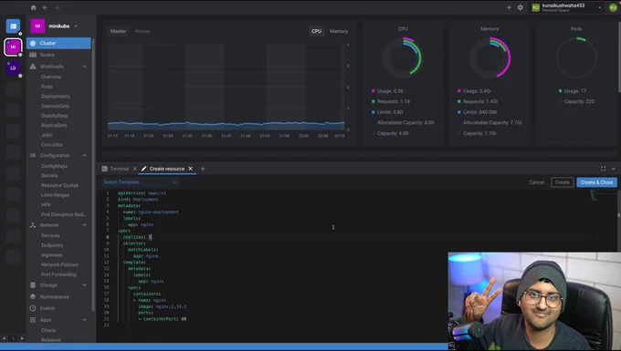Select the highlighted MI minikube cluster hotbar icon
621x351 pixels.
(13, 46)
